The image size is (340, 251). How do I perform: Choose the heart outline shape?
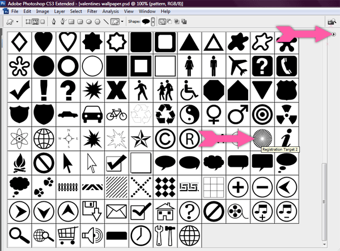[68, 42]
